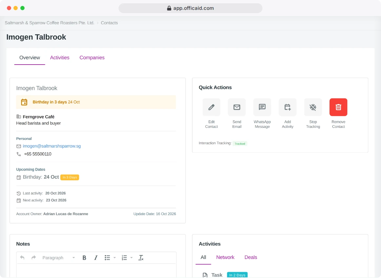Expand the bulleted list style arrow
381x278 pixels.
(x=115, y=258)
